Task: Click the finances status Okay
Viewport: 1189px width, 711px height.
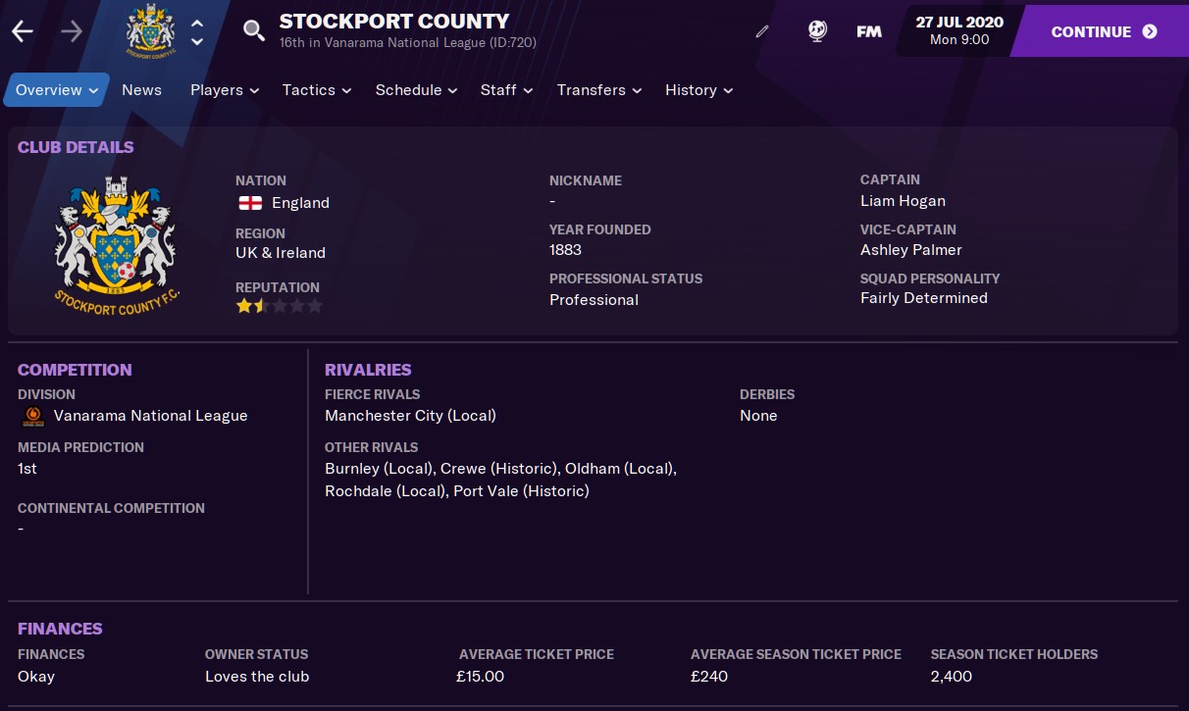Action: pyautogui.click(x=36, y=677)
